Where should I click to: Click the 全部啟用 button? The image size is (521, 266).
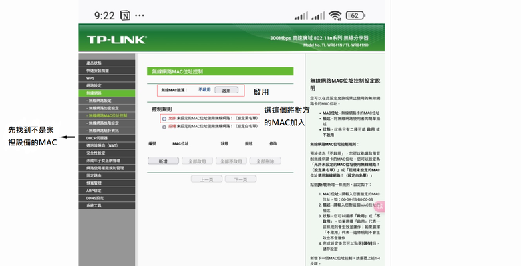[197, 161]
